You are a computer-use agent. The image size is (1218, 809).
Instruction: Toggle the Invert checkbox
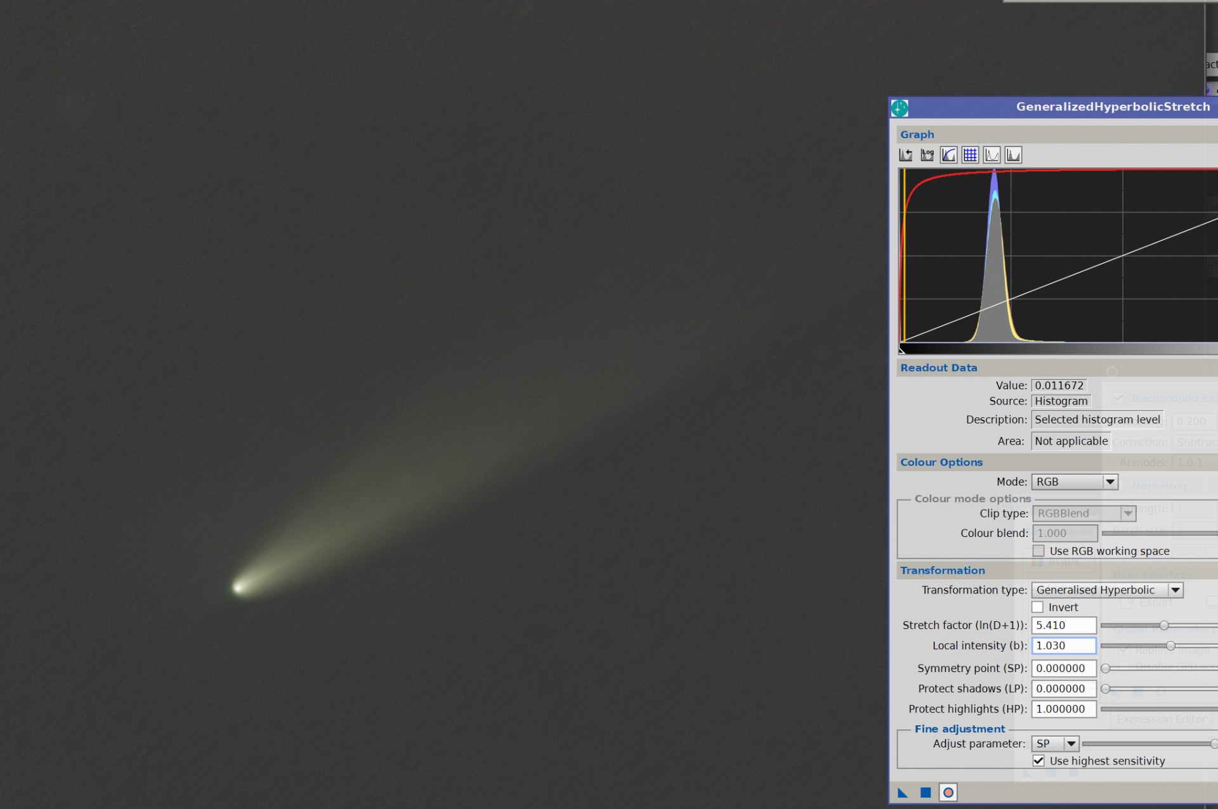(1038, 607)
